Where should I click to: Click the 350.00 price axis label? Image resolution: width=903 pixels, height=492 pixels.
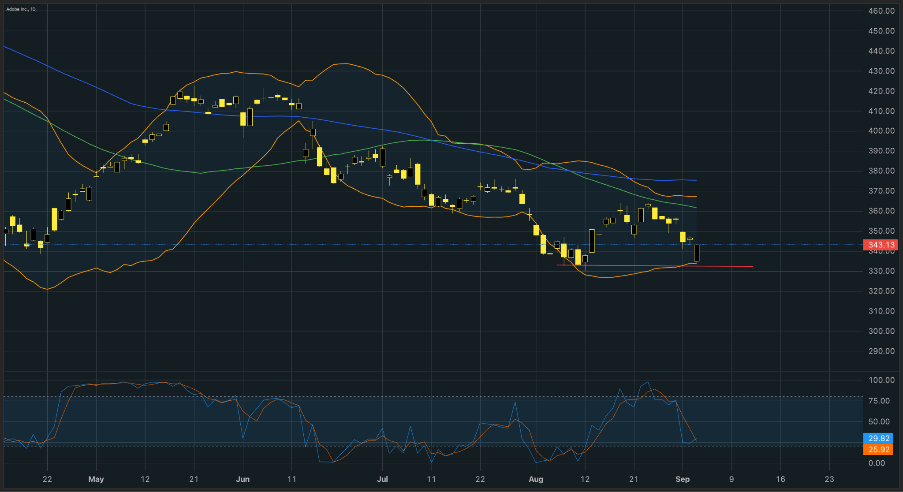click(881, 231)
